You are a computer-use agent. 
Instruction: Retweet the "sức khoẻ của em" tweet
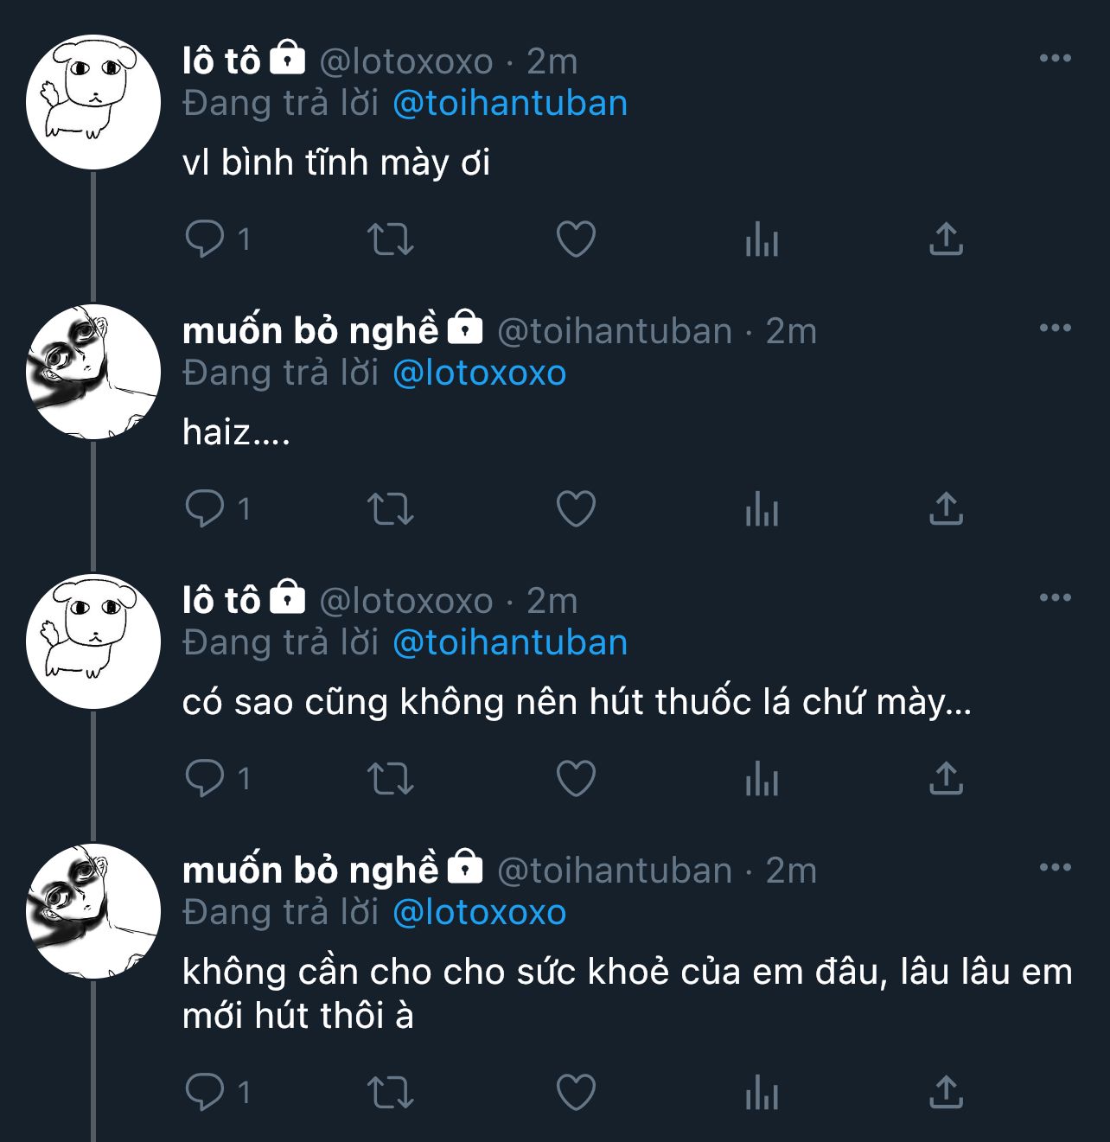tap(391, 1094)
